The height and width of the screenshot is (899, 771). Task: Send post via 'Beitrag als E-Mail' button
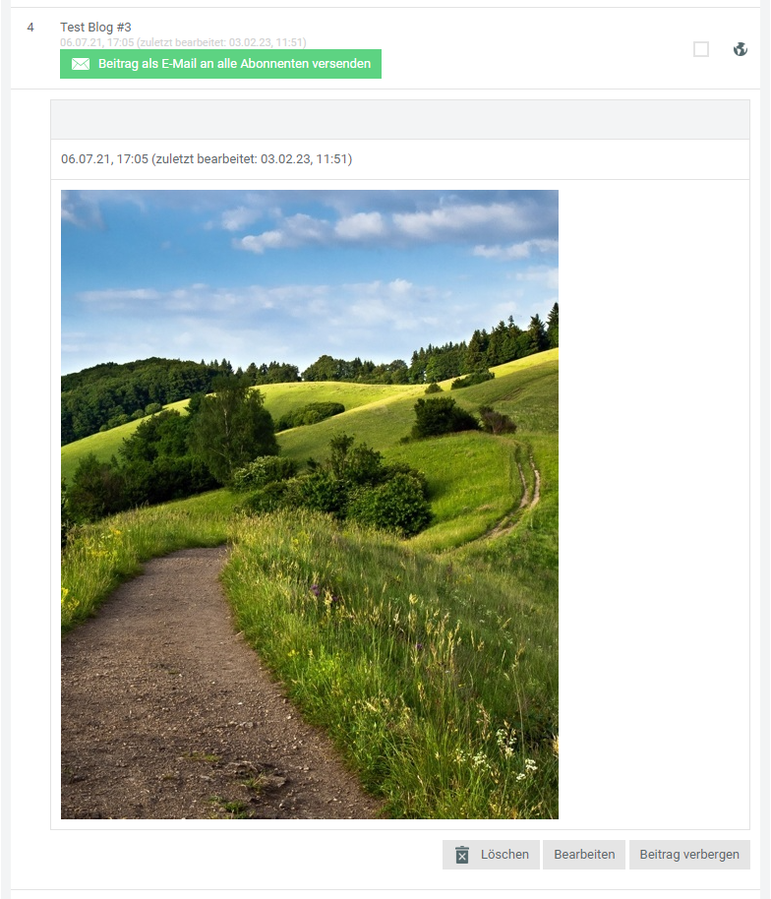point(220,64)
